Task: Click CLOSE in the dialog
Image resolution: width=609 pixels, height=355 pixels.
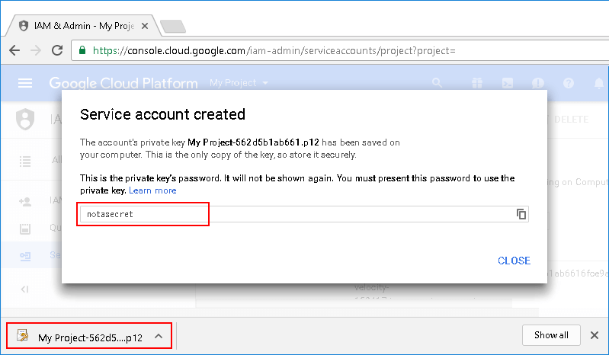Action: click(x=514, y=261)
